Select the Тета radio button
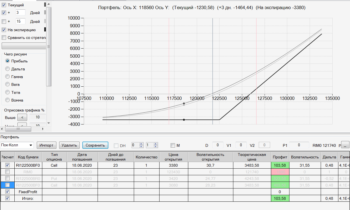350x210 pixels. pos(7,92)
